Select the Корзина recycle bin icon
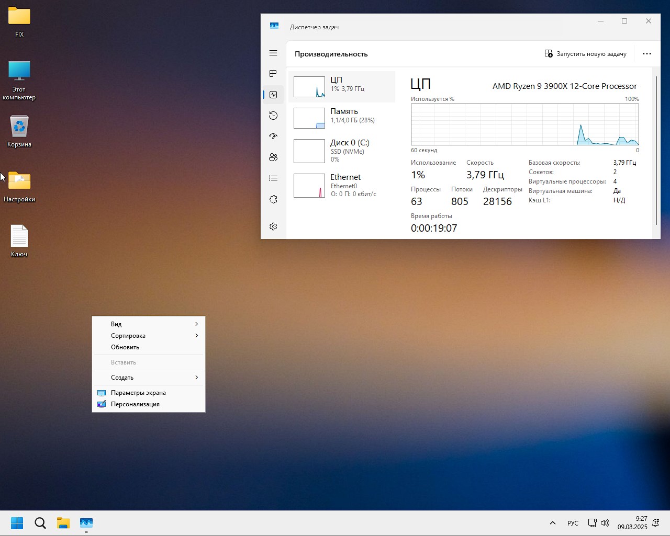 coord(19,131)
